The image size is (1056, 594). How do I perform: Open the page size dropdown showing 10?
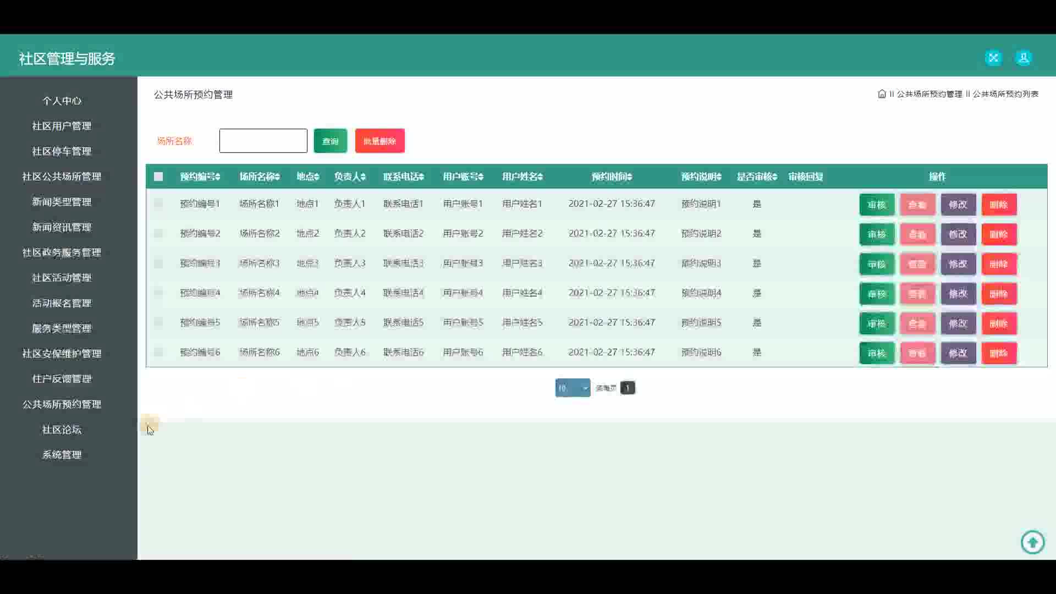(573, 388)
